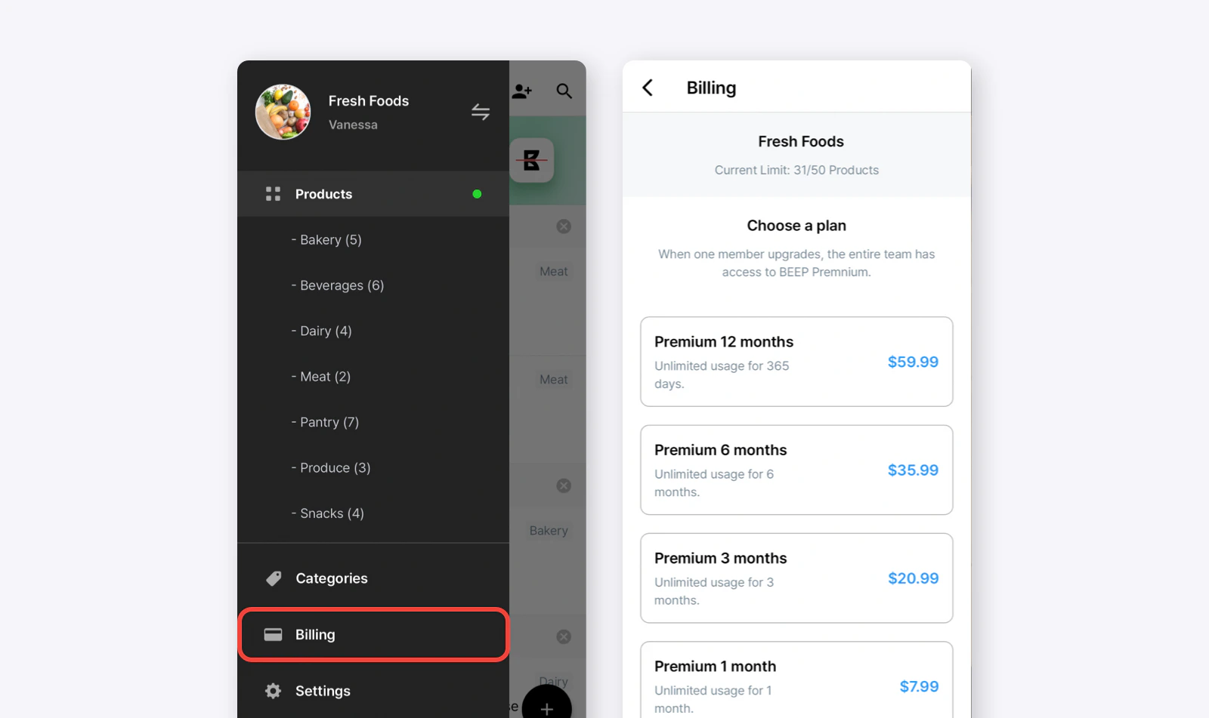Pick the Premium 3 months plan
1209x718 pixels.
tap(796, 578)
